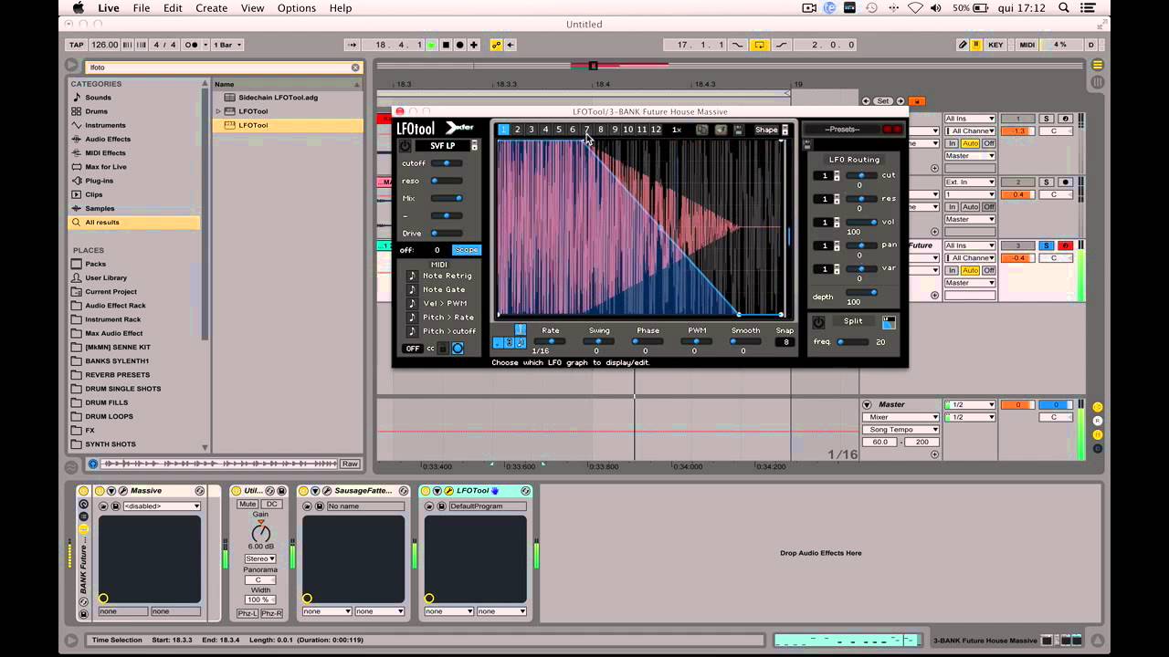
Task: Click the tempo field showing 126.00
Action: tap(105, 45)
